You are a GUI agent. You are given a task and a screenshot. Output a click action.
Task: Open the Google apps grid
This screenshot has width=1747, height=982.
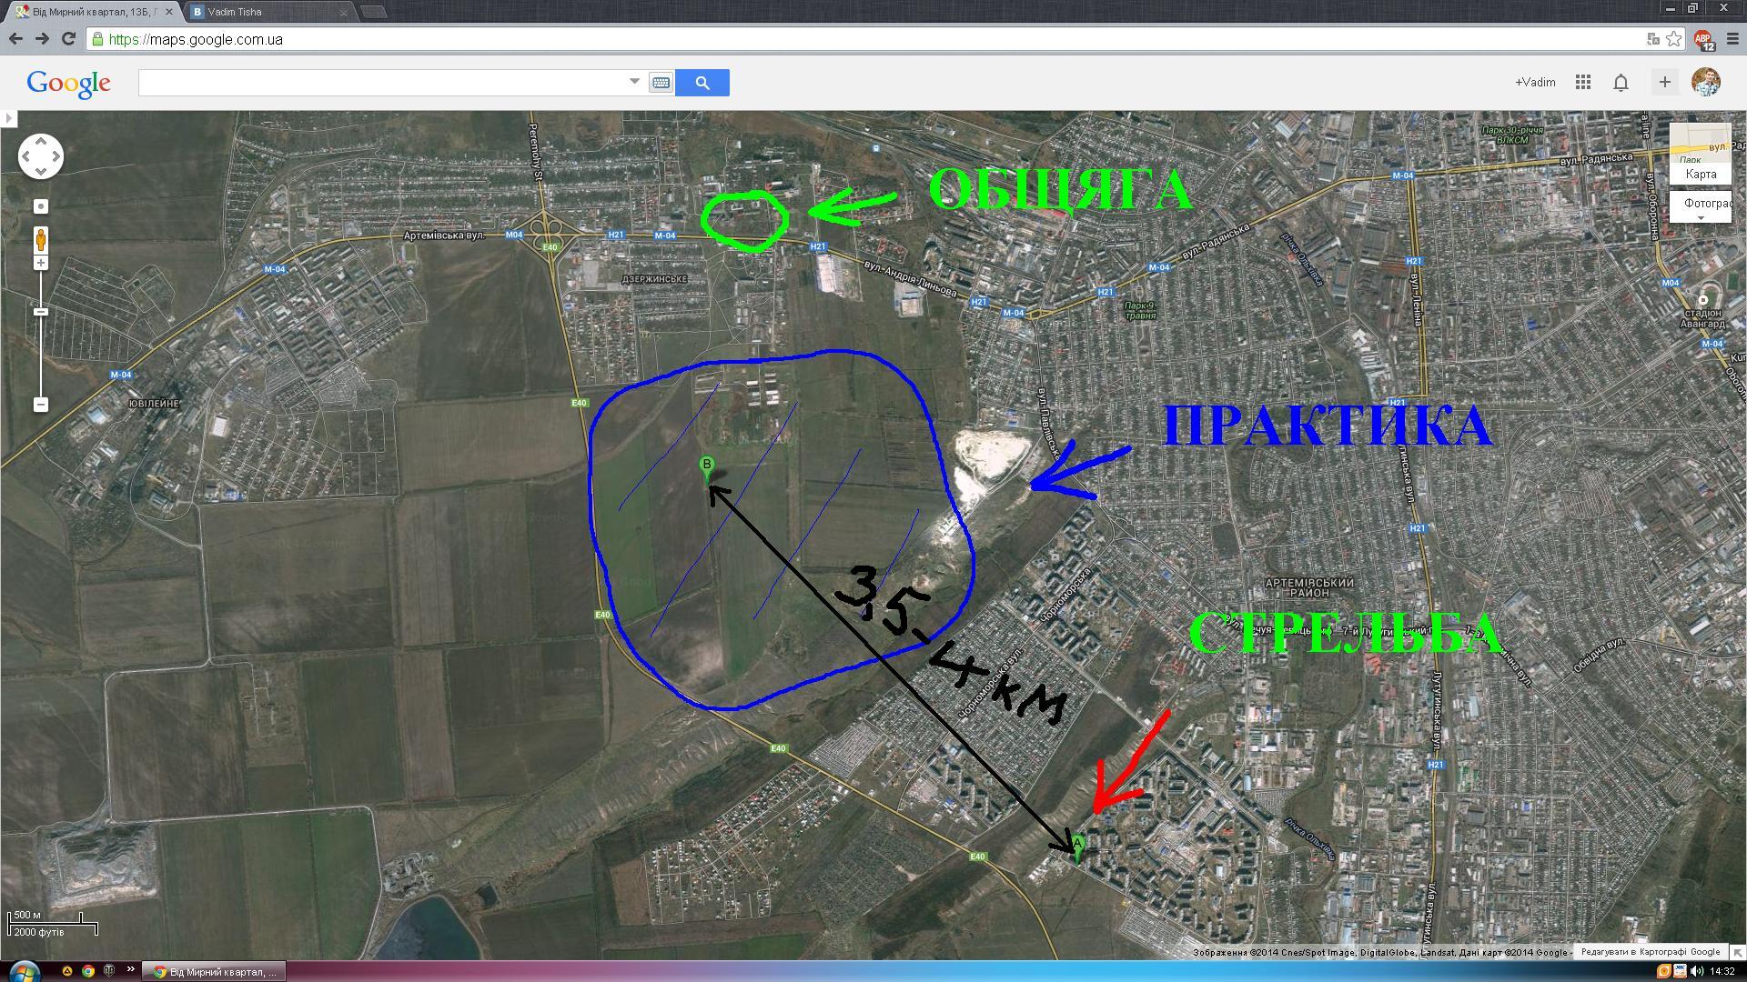pyautogui.click(x=1583, y=82)
